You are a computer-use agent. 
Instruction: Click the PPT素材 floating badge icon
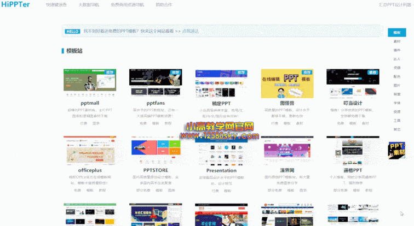click(396, 150)
